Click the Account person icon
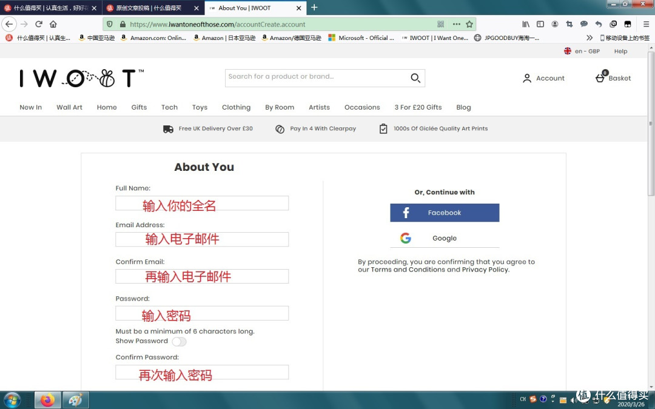The height and width of the screenshot is (409, 655). (527, 78)
